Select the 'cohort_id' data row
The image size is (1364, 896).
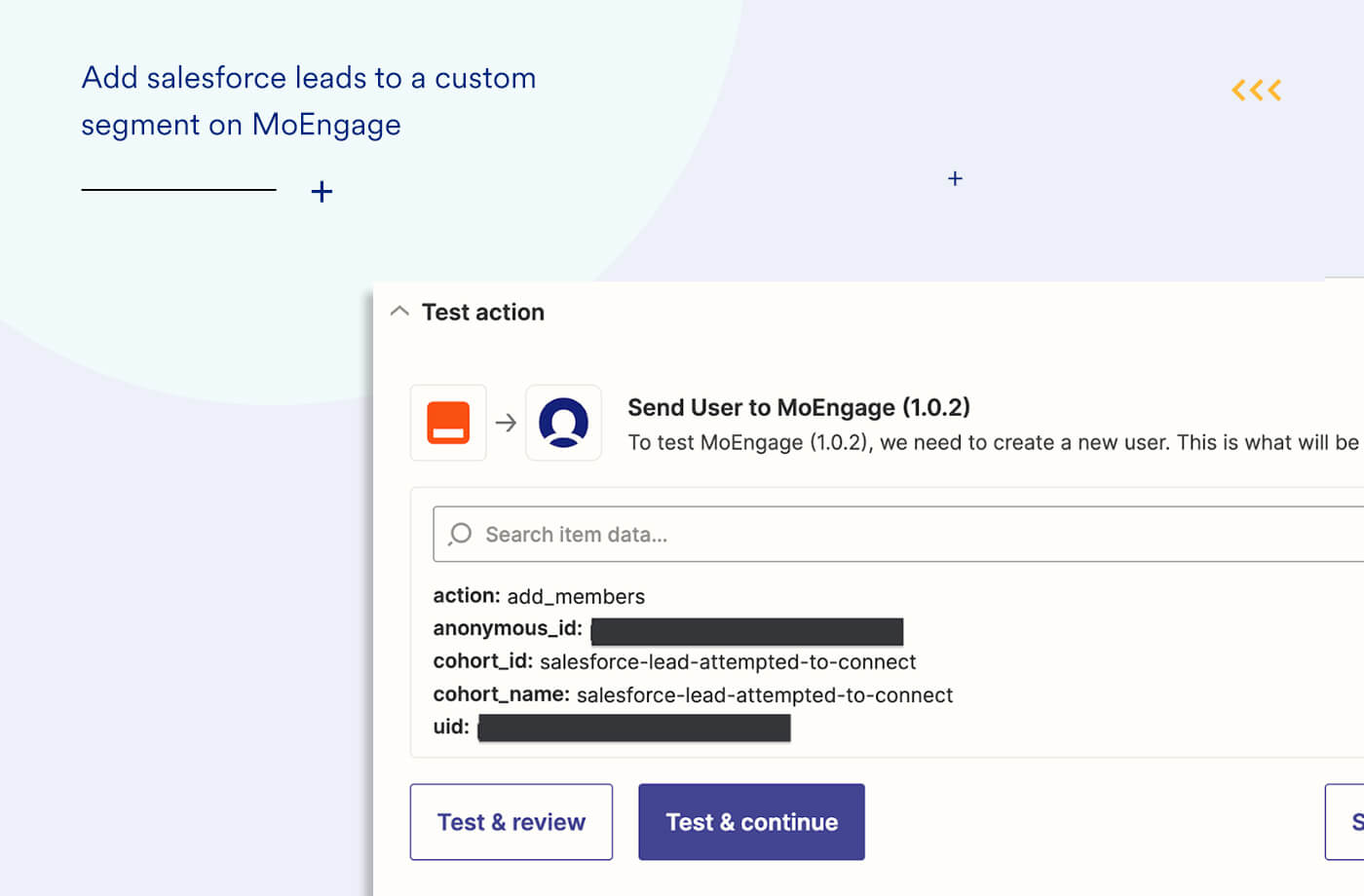pos(674,662)
